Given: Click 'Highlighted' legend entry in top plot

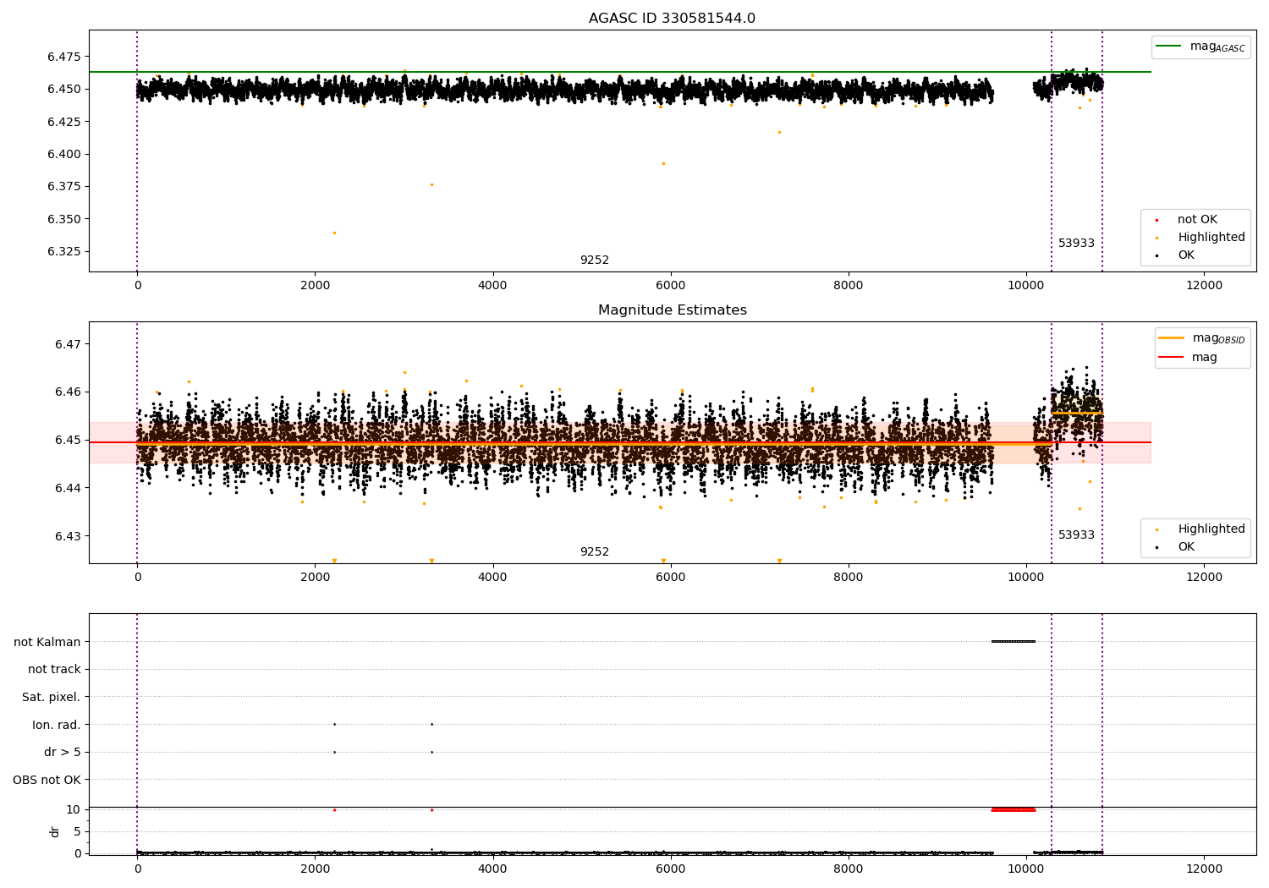Looking at the screenshot, I should pyautogui.click(x=1211, y=238).
